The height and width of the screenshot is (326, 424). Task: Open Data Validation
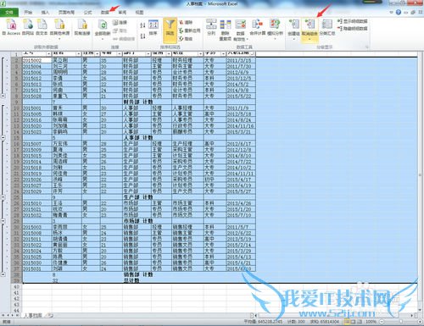point(241,30)
